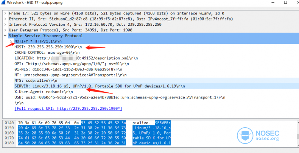
Task: Select the OPT schemas.upnp.org line
Action: point(72,64)
